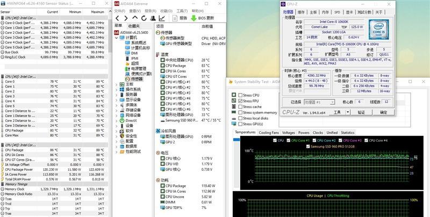Click CPU-Z 确定 button

(384, 112)
